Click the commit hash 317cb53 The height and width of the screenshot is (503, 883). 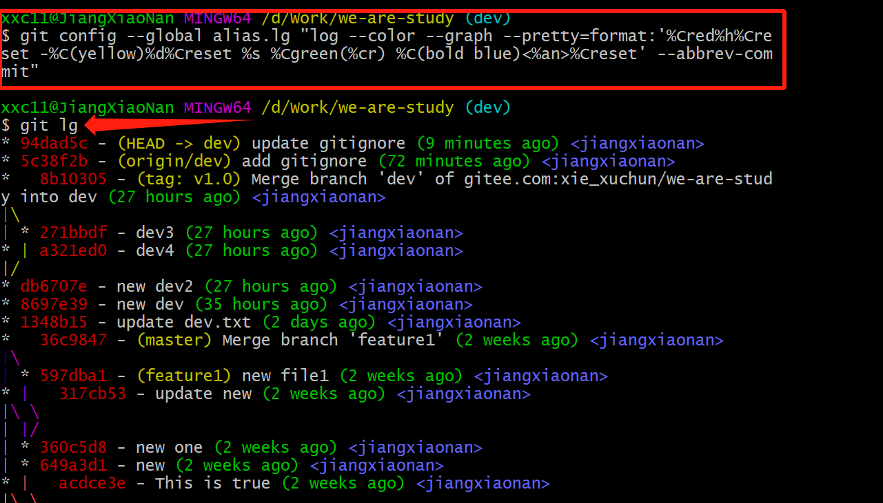pos(92,394)
